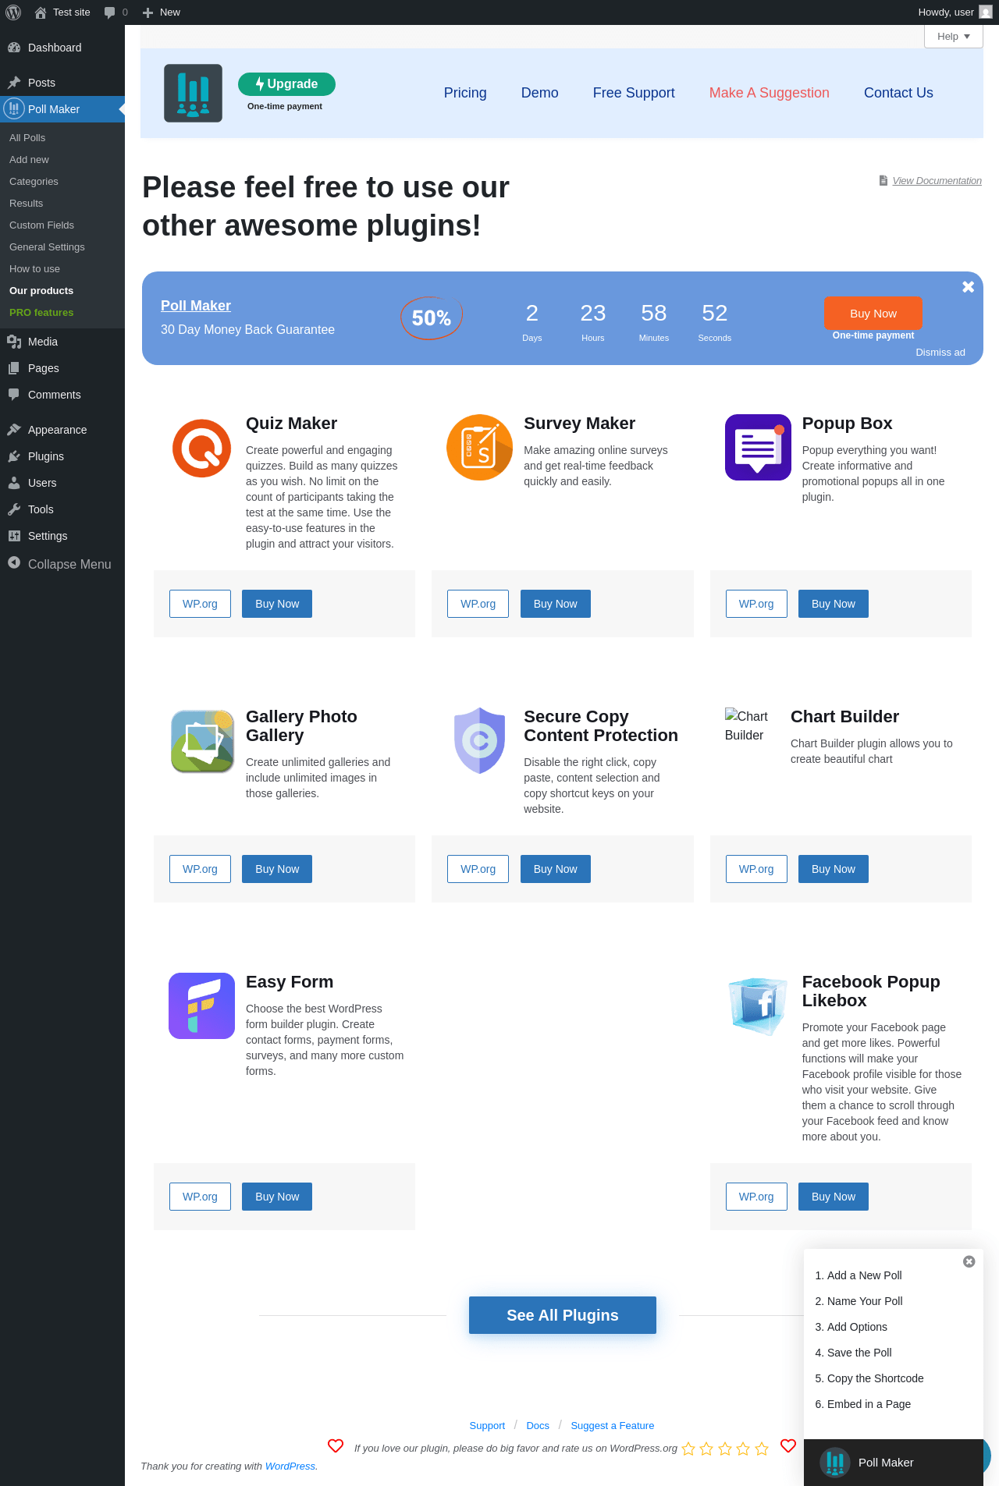Open WP.org for Chart Builder
The image size is (999, 1486).
coord(756,869)
